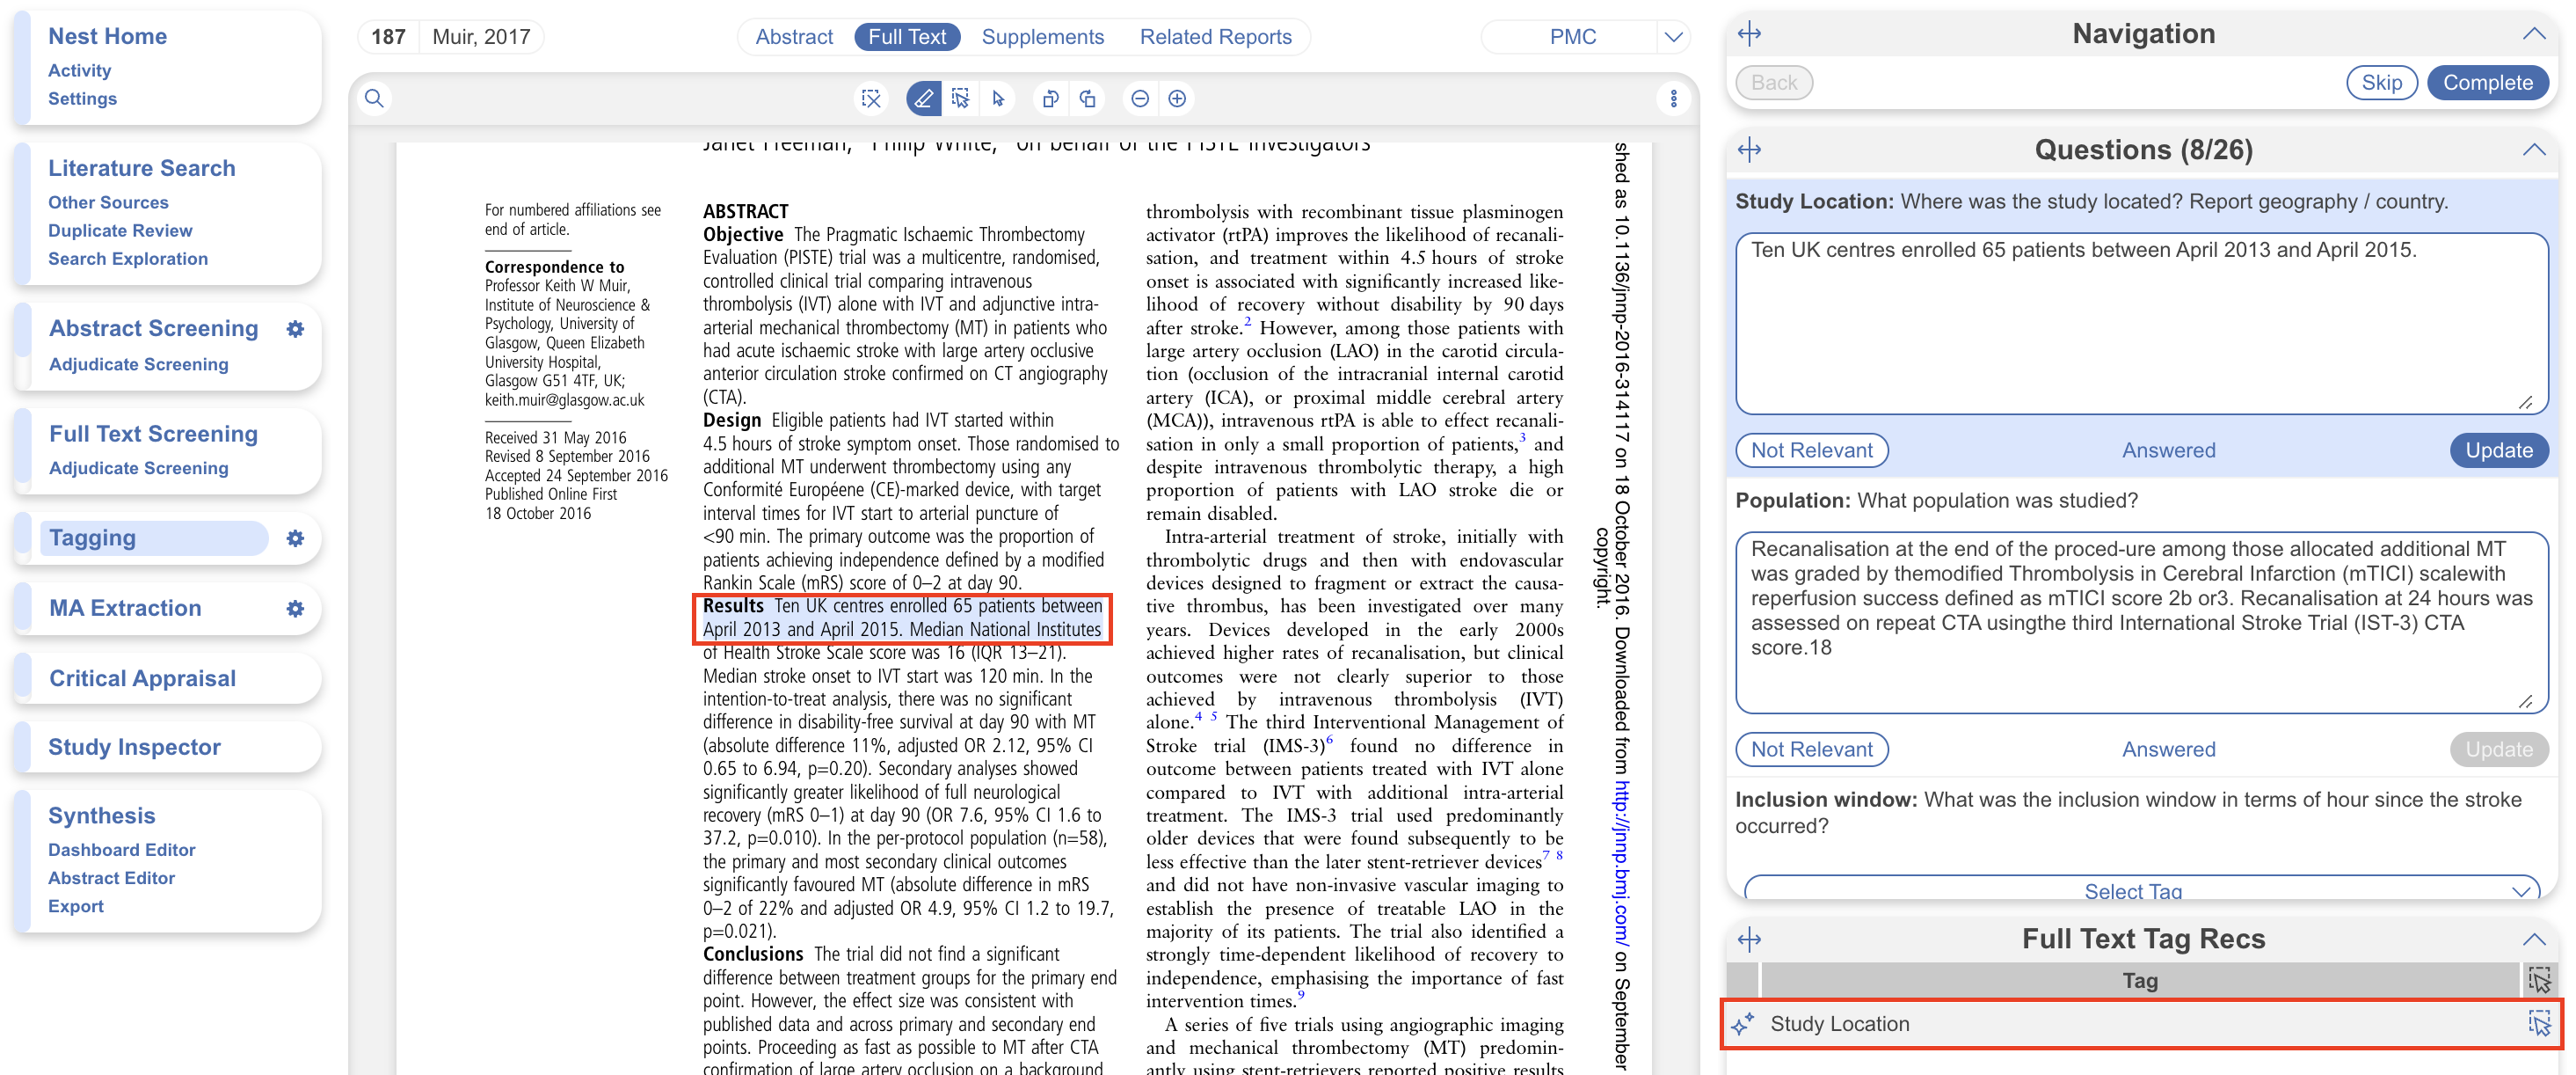Click the PDF search magnifier icon
The width and height of the screenshot is (2576, 1075).
click(x=374, y=99)
